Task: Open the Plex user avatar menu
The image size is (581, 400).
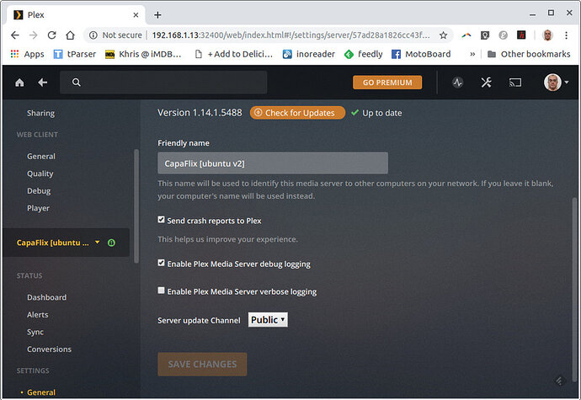Action: point(556,83)
